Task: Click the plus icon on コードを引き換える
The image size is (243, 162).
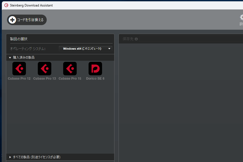Action: [12, 20]
